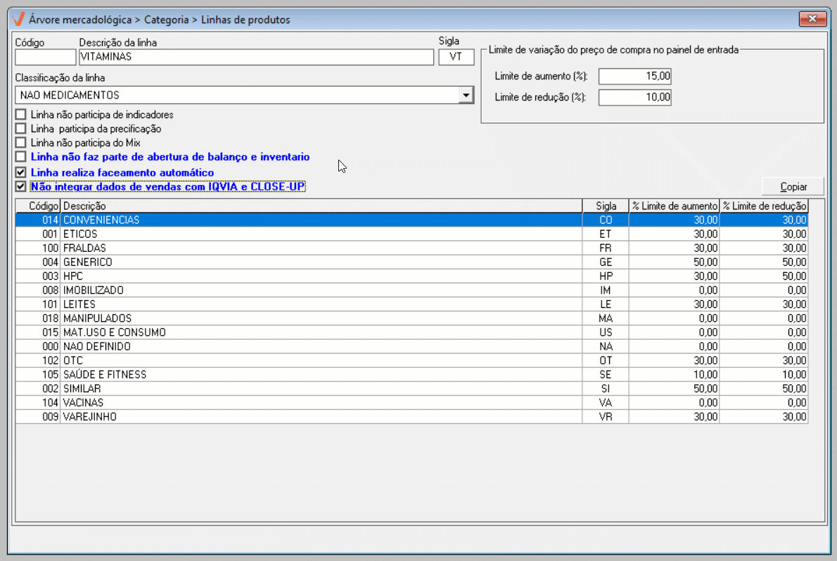Click the Copiar button
Image resolution: width=837 pixels, height=561 pixels.
(793, 186)
